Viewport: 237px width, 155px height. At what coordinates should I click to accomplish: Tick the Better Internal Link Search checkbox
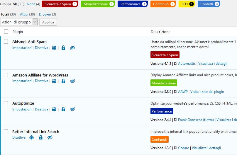(6, 132)
